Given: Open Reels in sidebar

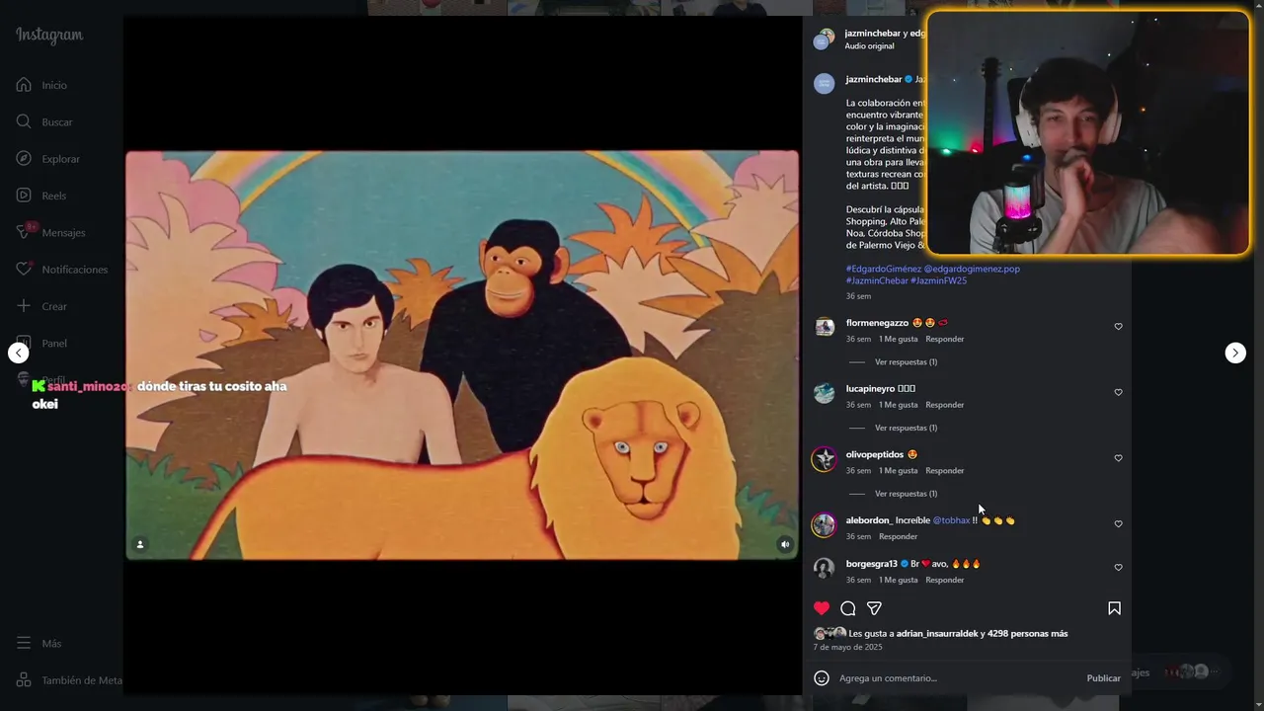Looking at the screenshot, I should click(41, 196).
